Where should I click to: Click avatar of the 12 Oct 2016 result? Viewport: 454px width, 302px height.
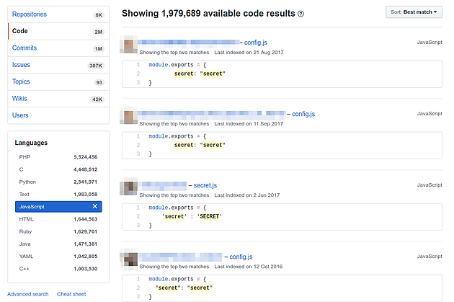click(x=129, y=259)
